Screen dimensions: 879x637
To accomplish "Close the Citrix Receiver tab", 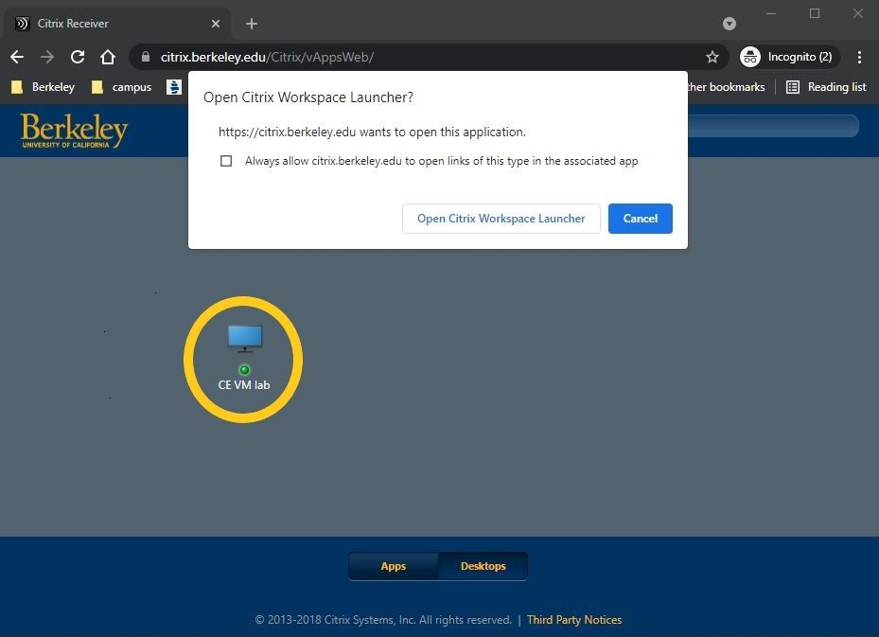I will tap(216, 24).
